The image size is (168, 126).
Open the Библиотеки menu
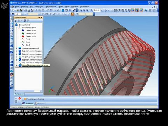coord(84,7)
